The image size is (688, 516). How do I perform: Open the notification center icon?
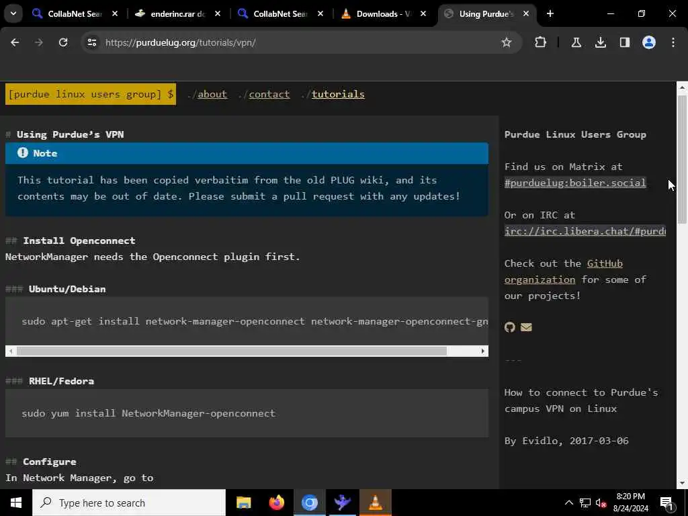coord(666,503)
